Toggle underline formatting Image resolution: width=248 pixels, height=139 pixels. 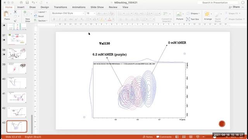click(65, 19)
